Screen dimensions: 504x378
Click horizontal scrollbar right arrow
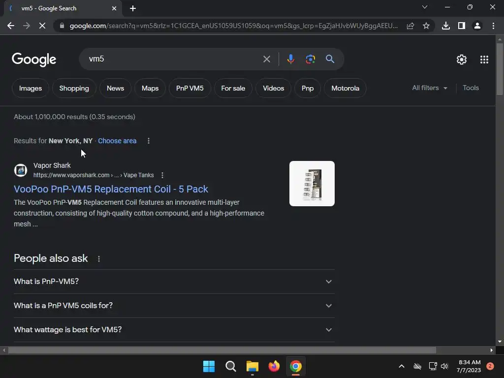(x=492, y=350)
